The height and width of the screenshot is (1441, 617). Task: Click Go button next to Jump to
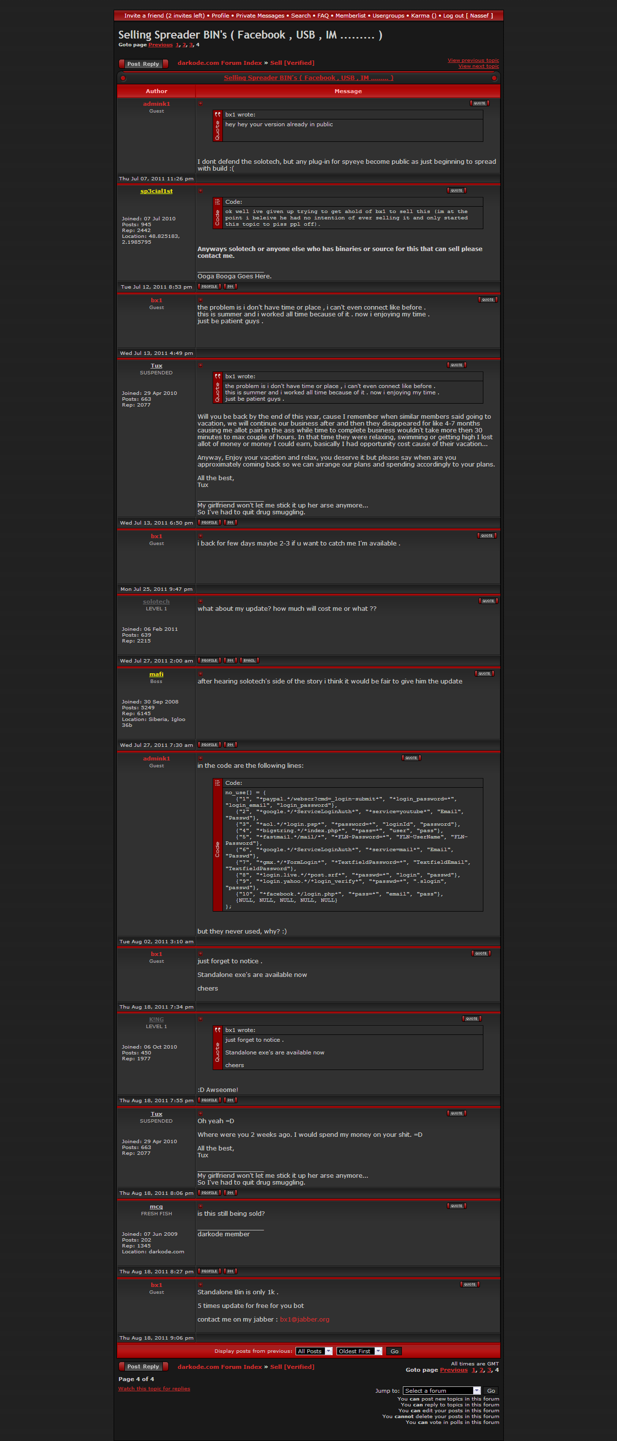point(491,1390)
